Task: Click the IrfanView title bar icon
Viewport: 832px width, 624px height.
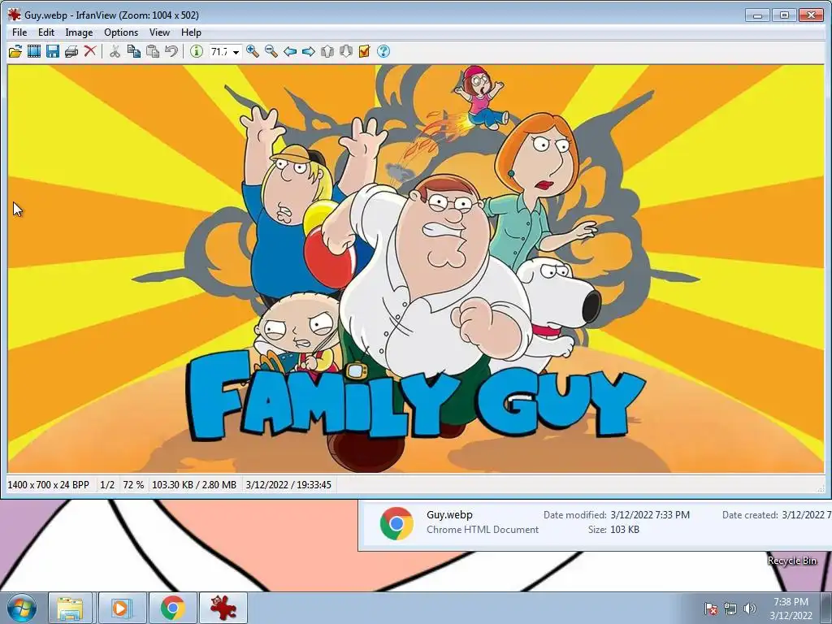Action: [15, 15]
